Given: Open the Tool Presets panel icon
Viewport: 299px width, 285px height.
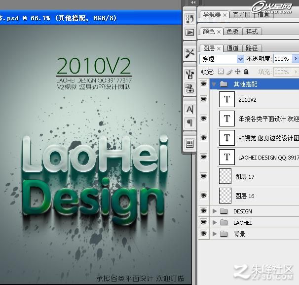Looking at the screenshot, I should pos(190,53).
